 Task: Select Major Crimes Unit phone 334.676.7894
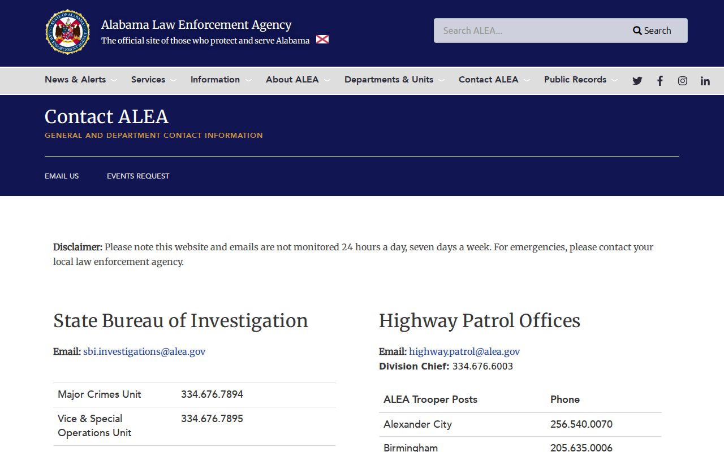pyautogui.click(x=212, y=394)
